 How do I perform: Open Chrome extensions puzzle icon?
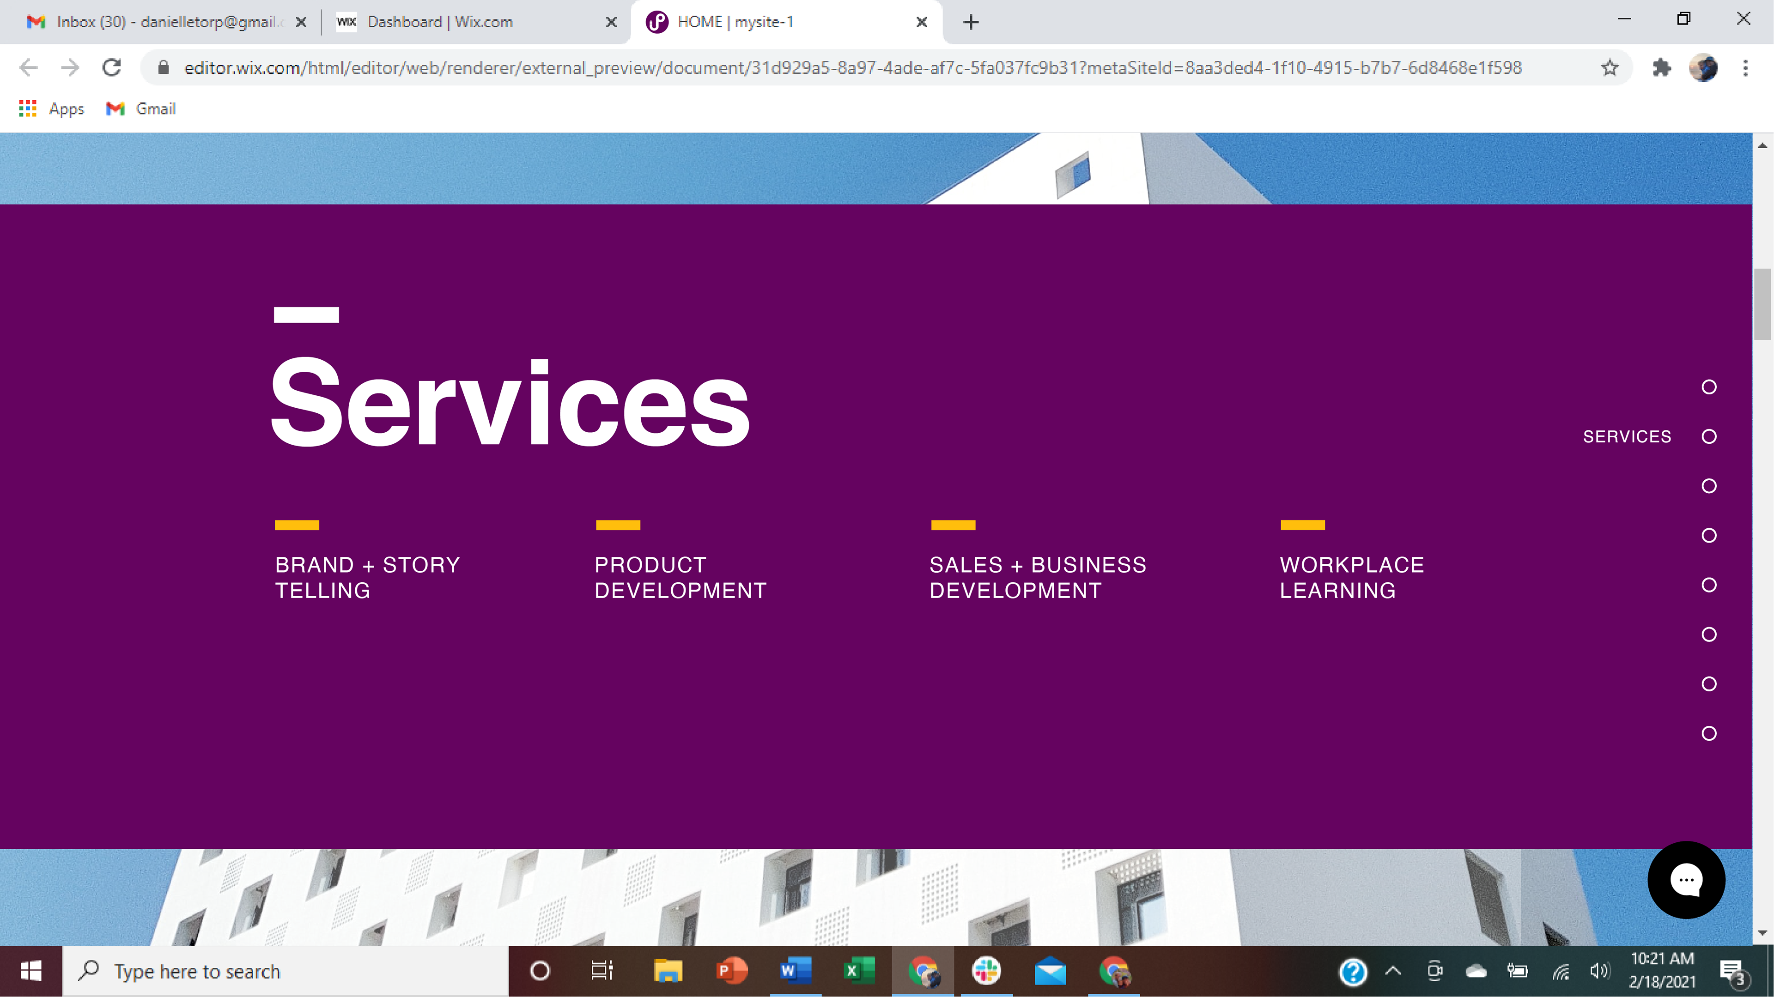coord(1661,67)
